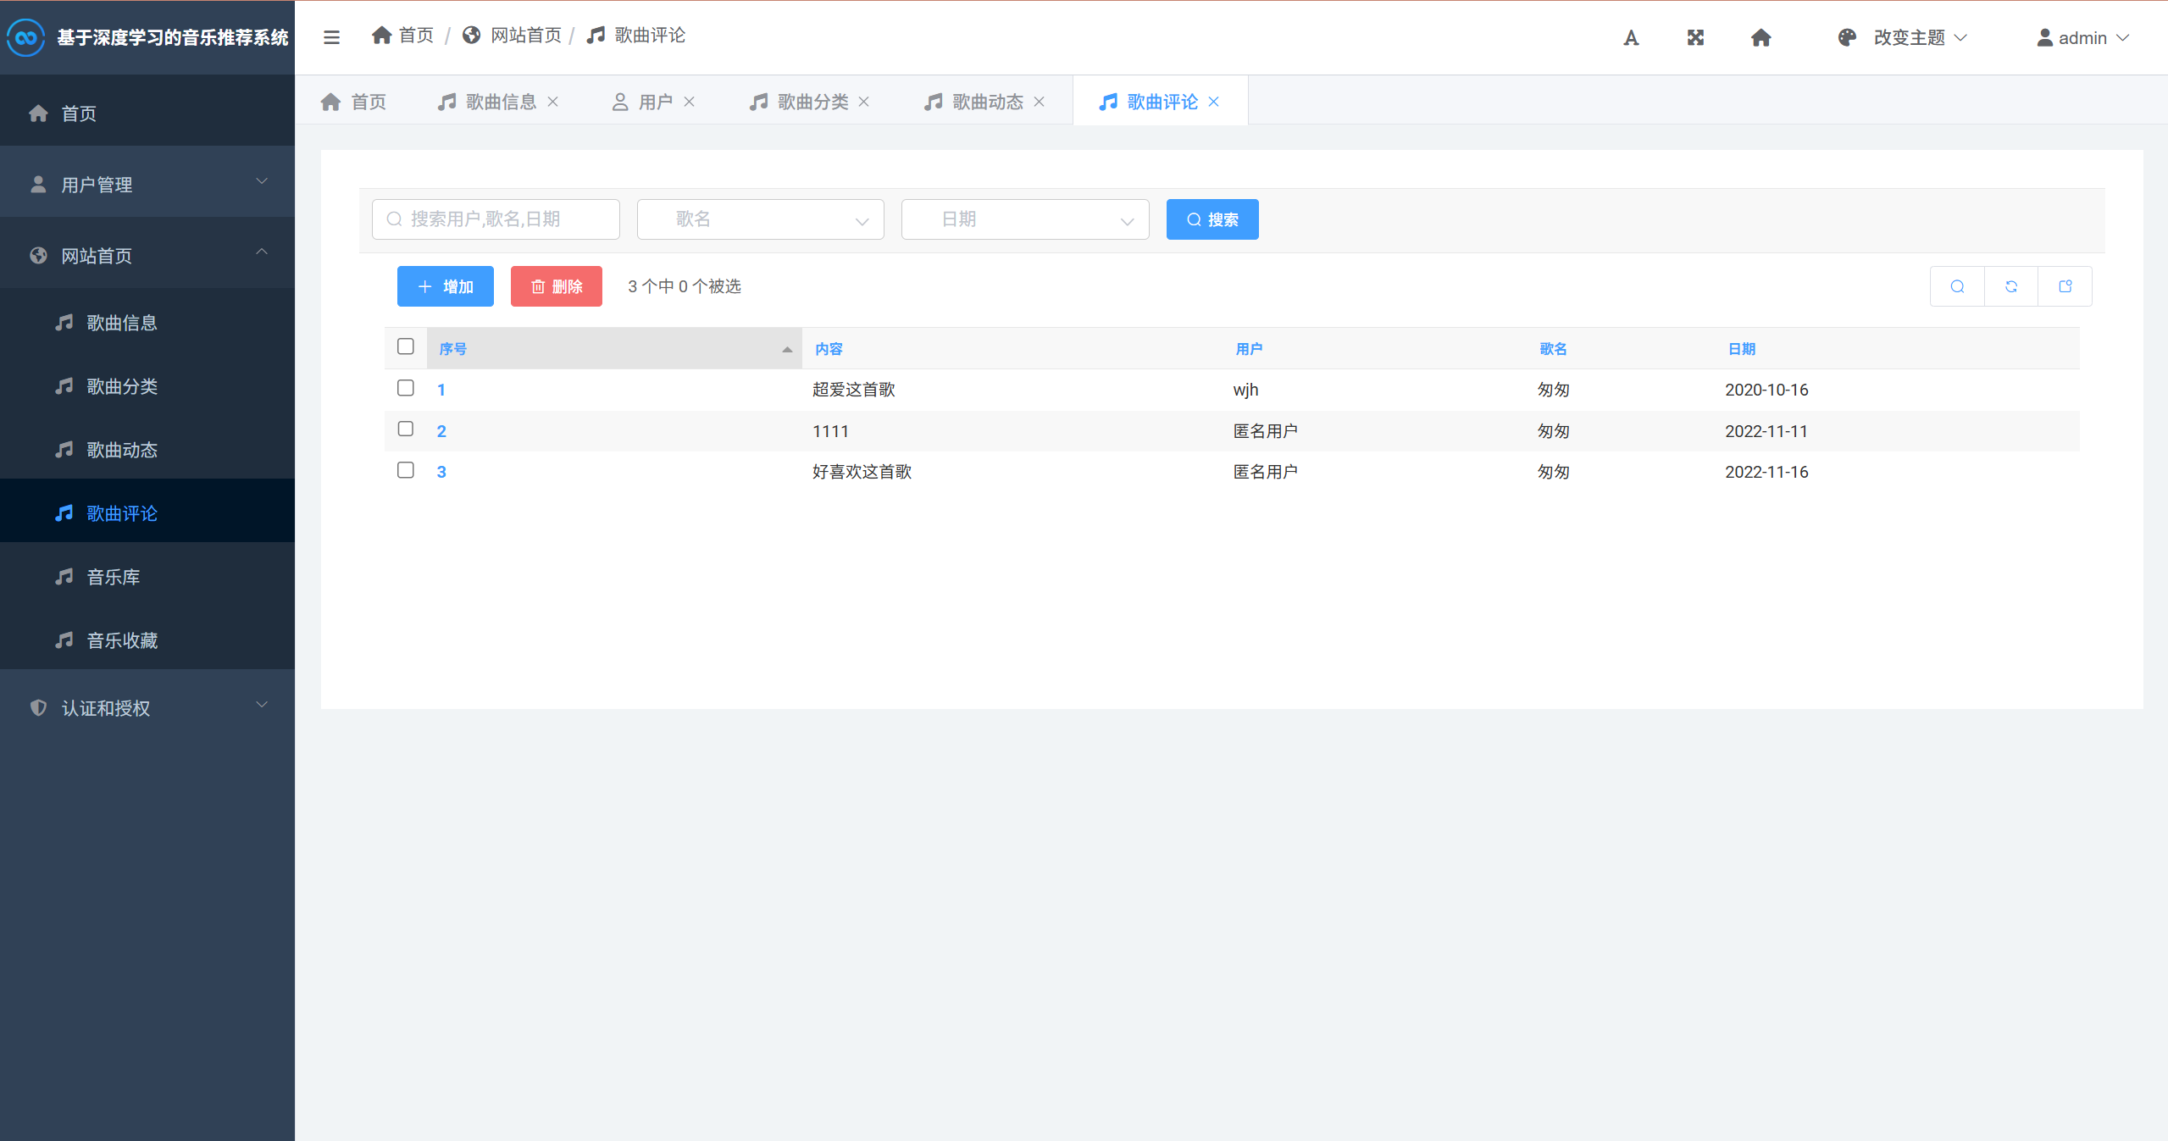Open the 日期 dropdown filter
The width and height of the screenshot is (2168, 1141).
pos(1024,219)
